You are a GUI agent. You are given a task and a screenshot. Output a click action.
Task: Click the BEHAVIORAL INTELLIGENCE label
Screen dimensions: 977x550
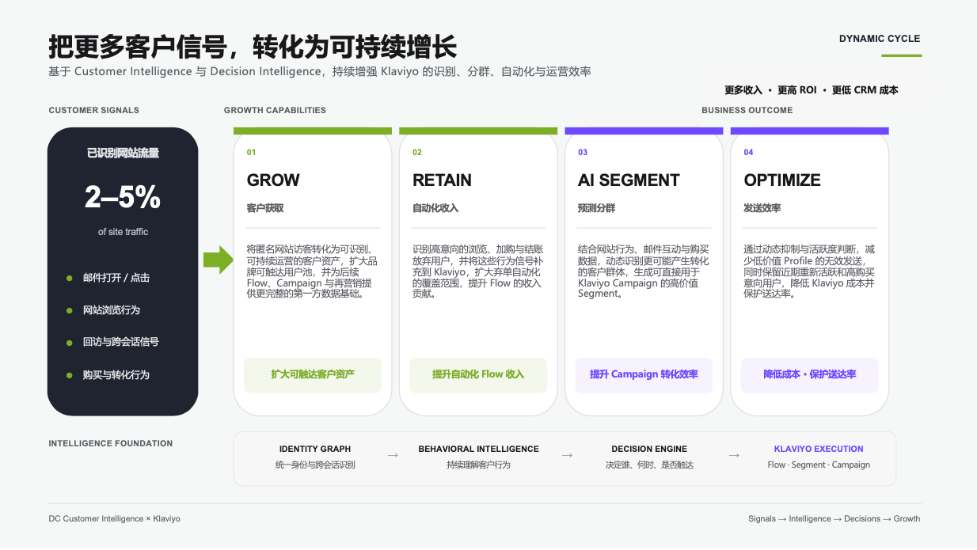tap(478, 449)
